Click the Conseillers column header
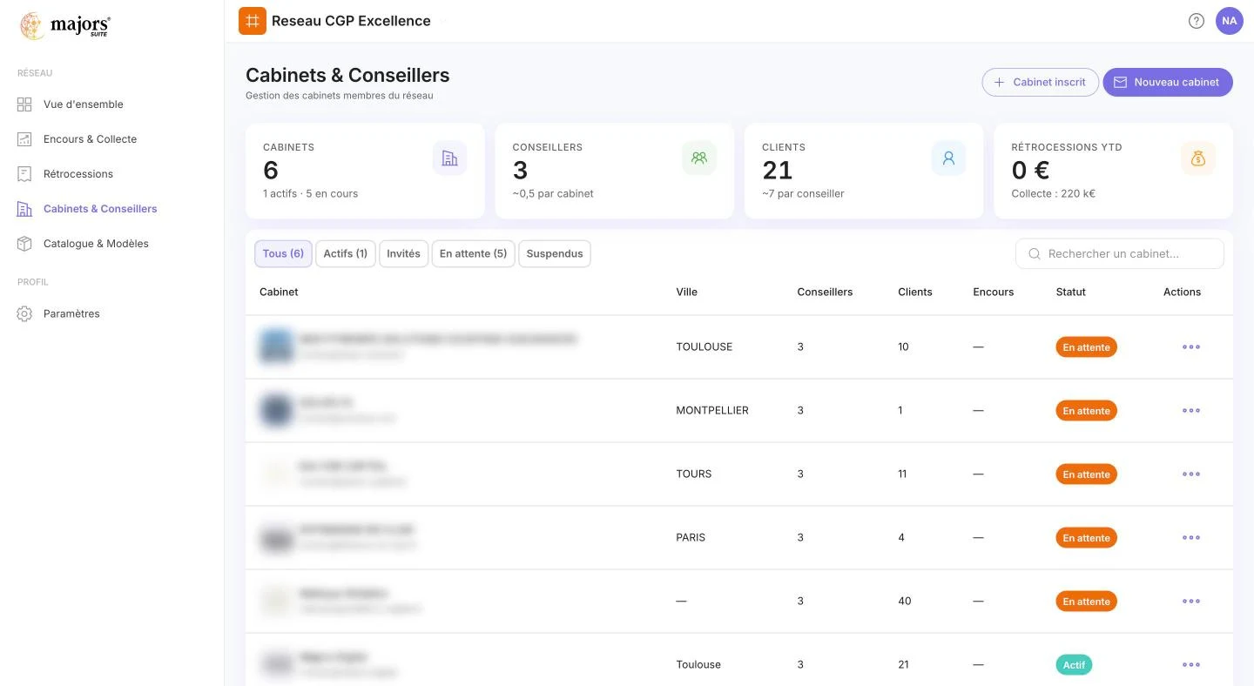 (x=825, y=292)
